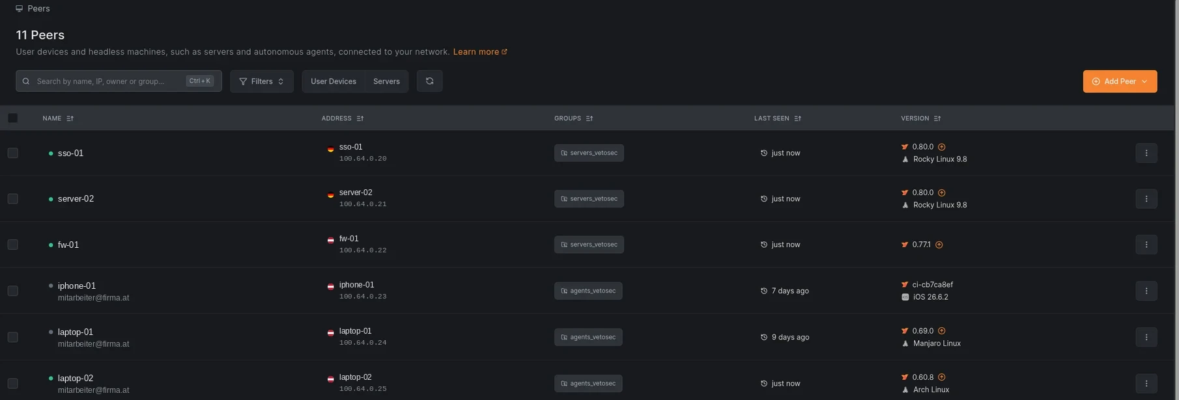
Task: Switch to the User Devices filter tab
Action: pos(334,81)
